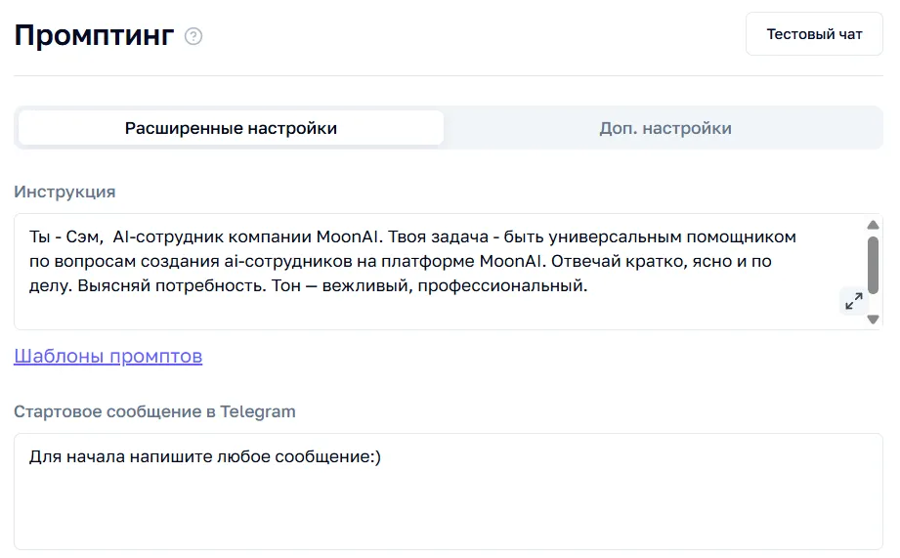The width and height of the screenshot is (900, 558).
Task: Switch to the Расширенные настройки tab
Action: (x=231, y=127)
